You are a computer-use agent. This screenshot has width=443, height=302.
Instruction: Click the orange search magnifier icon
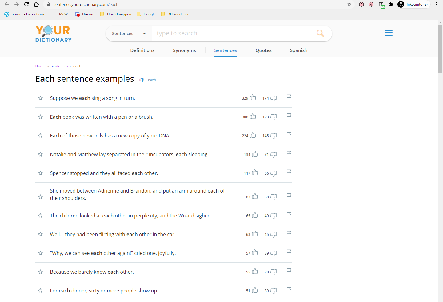click(320, 33)
